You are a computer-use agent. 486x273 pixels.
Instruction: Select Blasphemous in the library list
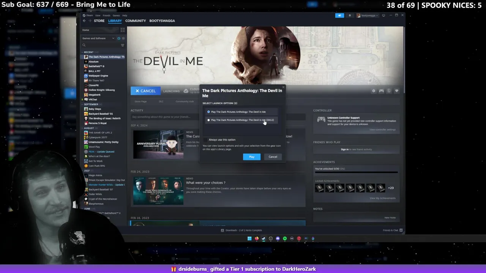(x=96, y=204)
